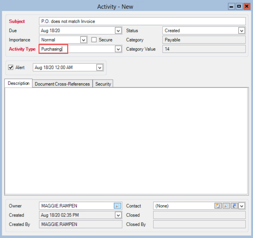
Task: Click the empty Closed By field
Action: [199, 224]
